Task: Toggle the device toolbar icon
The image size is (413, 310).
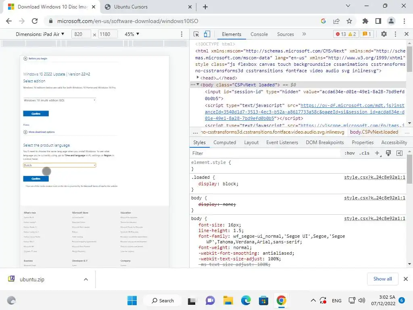Action: click(x=207, y=34)
